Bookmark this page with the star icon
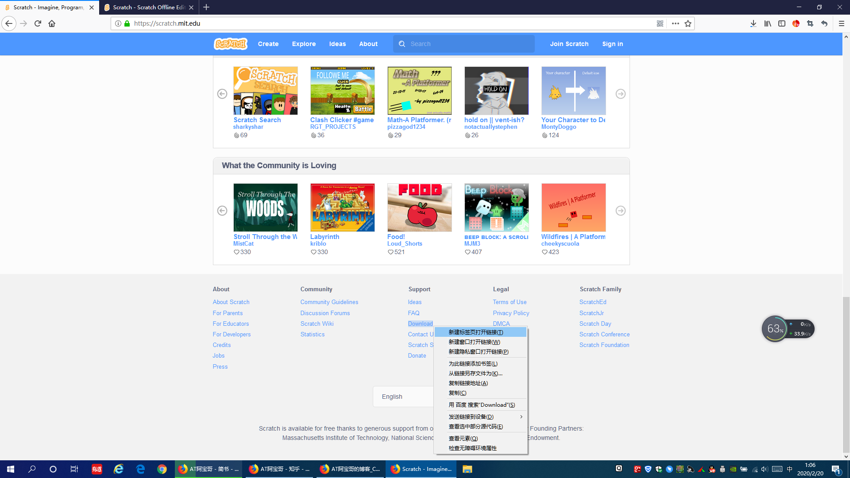 click(688, 23)
